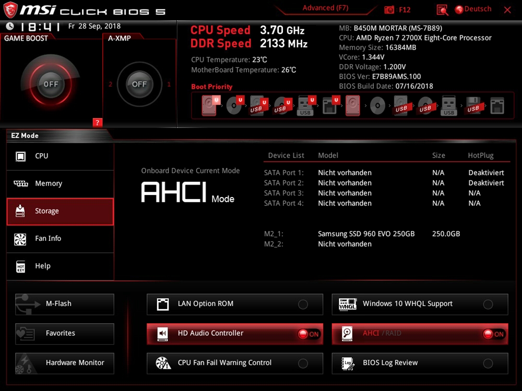This screenshot has height=391, width=522.
Task: Select the UEFI CD/DVD boot icon
Action: click(x=234, y=105)
